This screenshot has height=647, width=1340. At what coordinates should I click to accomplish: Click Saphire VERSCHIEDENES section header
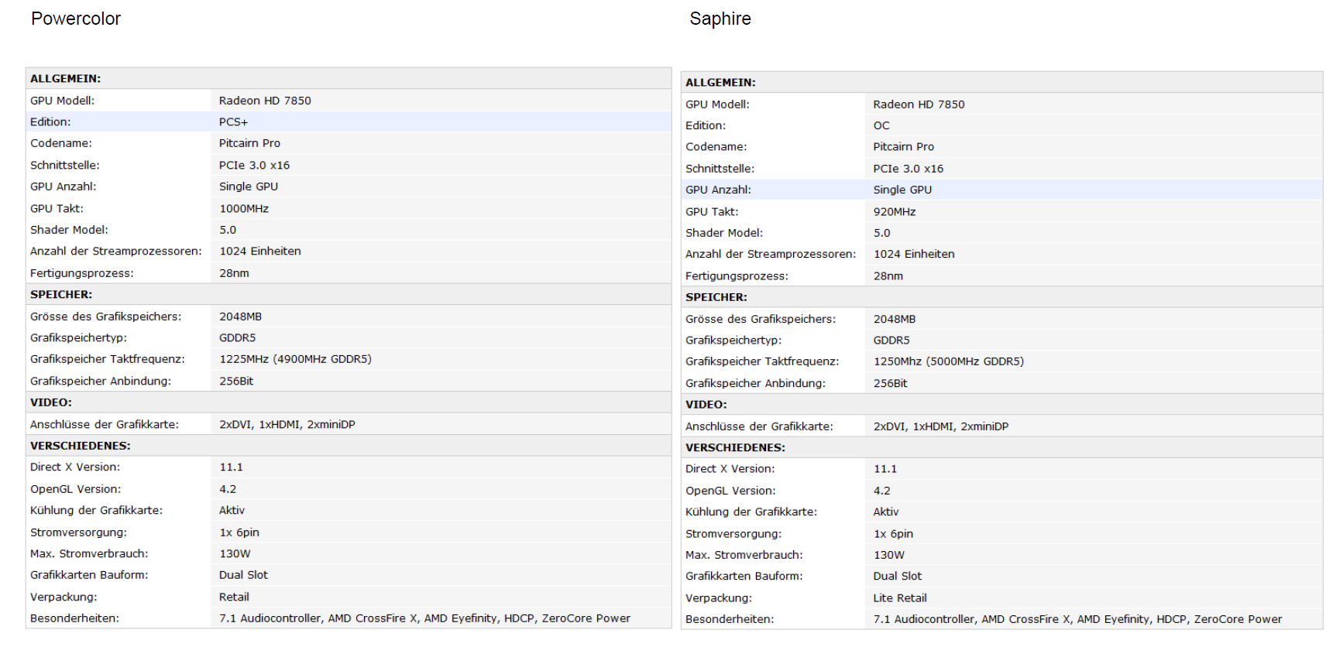(x=734, y=447)
